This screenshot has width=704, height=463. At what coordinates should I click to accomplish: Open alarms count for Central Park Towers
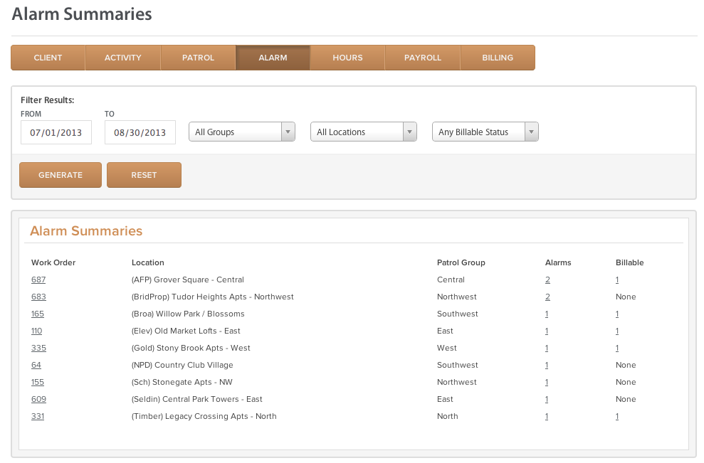[x=547, y=399]
